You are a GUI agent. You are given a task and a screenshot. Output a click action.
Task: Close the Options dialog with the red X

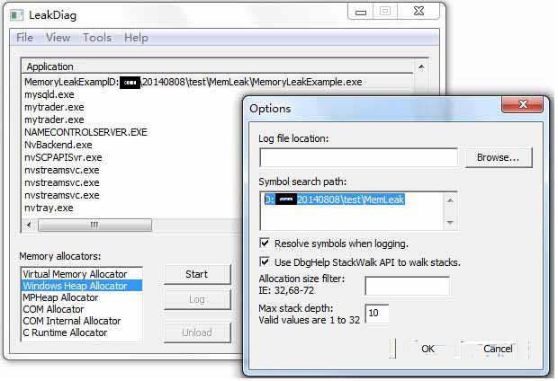click(x=522, y=104)
